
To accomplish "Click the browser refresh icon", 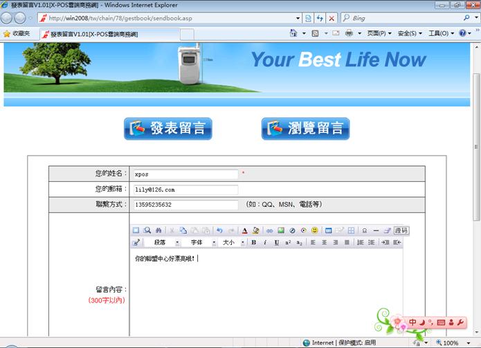I will coord(320,17).
